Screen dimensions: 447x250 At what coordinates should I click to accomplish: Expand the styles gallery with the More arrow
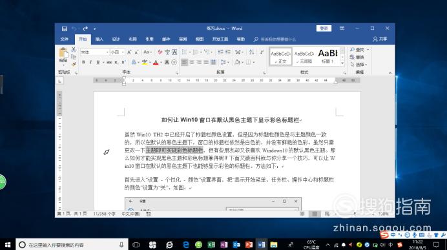(342, 64)
